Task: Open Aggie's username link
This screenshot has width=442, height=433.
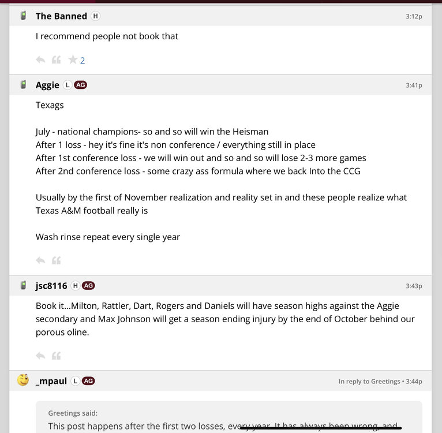Action: [x=47, y=85]
